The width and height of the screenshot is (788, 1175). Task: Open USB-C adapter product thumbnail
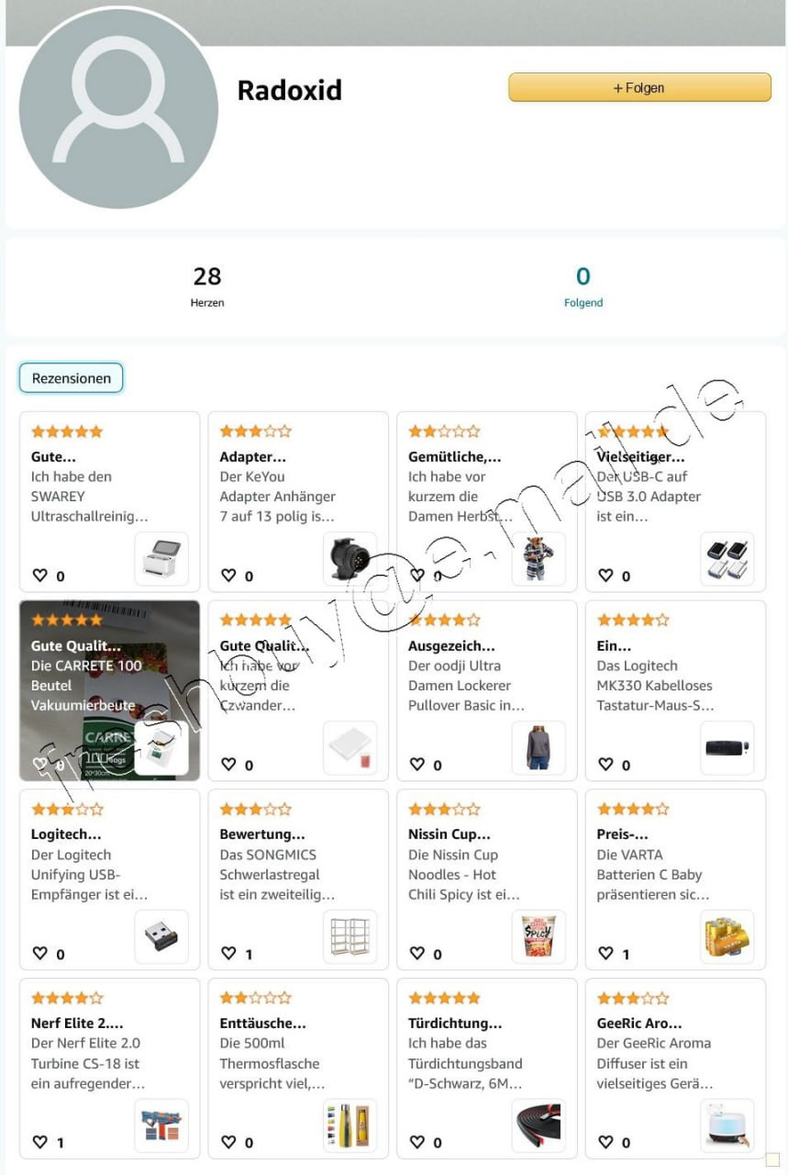click(x=727, y=559)
